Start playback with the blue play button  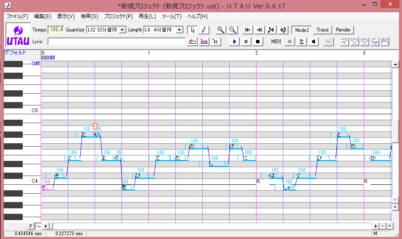tap(234, 42)
